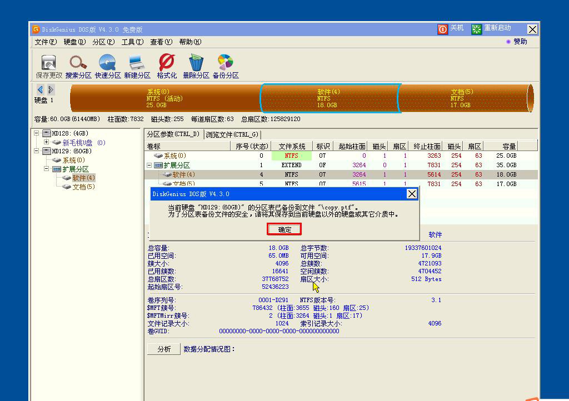Image resolution: width=569 pixels, height=401 pixels.
Task: Collapse 扩展分区 node in left tree
Action: (47, 169)
